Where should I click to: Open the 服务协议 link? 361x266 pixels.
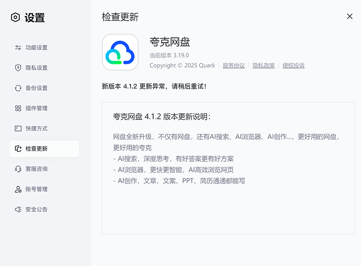point(234,65)
